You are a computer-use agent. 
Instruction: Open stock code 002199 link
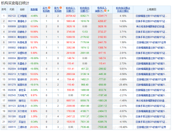(x=12, y=64)
